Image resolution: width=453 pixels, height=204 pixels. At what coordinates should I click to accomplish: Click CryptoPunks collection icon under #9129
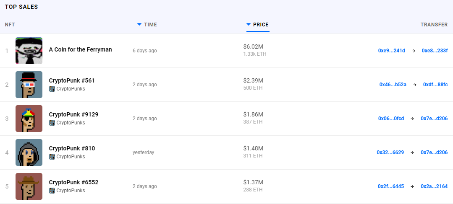pos(52,123)
